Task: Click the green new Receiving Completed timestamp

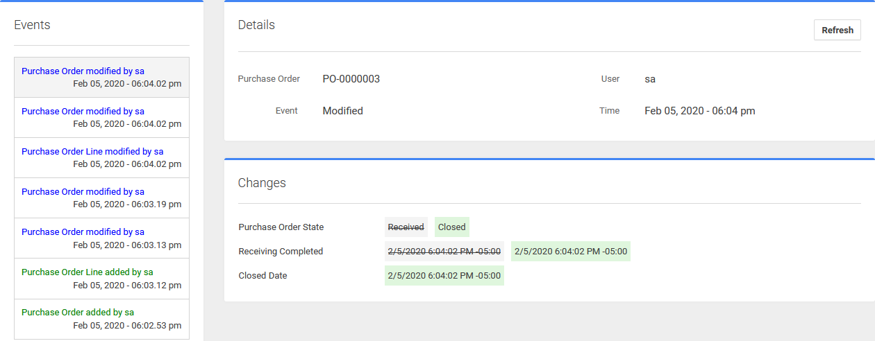Action: pos(570,252)
